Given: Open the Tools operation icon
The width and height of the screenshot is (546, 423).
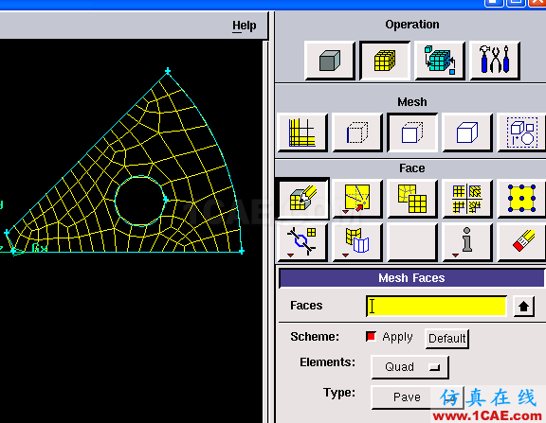Looking at the screenshot, I should [495, 61].
